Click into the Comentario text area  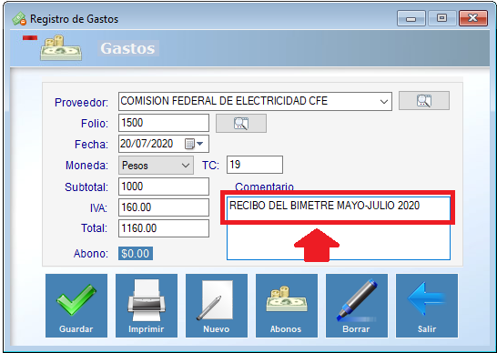[x=339, y=228]
